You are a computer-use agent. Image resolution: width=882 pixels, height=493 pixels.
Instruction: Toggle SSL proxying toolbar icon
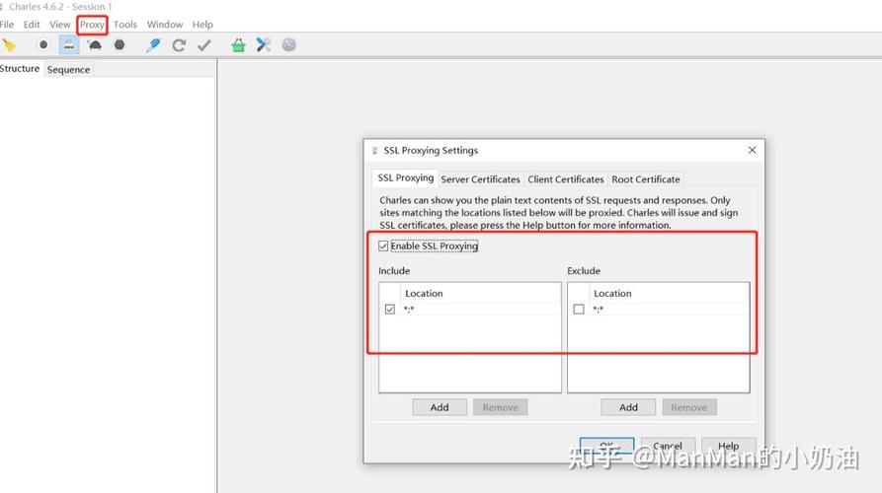click(68, 45)
